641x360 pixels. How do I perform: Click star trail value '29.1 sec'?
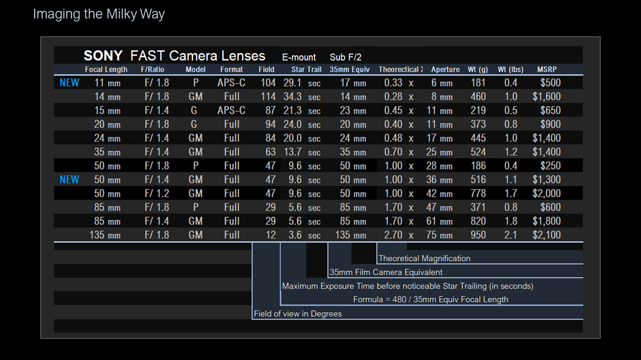[x=302, y=83]
